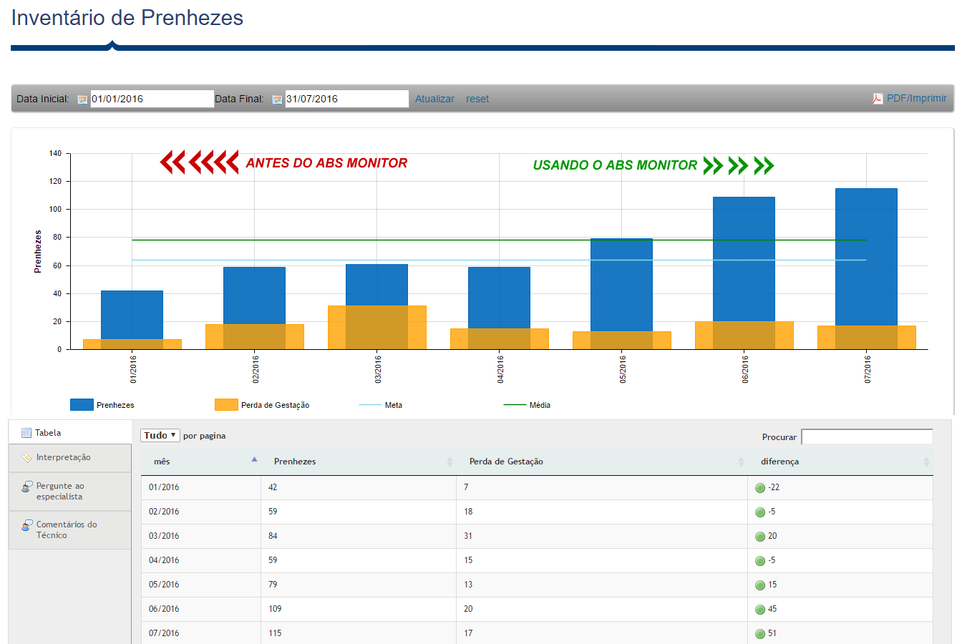The height and width of the screenshot is (644, 962).
Task: Open the Pergunte ao especialista tab
Action: (70, 492)
